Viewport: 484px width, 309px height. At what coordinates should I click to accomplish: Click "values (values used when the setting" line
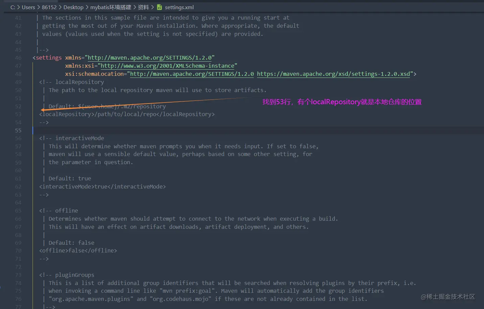click(x=153, y=34)
